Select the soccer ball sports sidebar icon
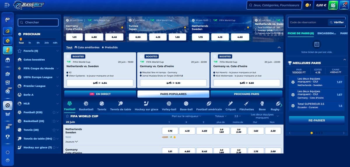 (x=8, y=105)
